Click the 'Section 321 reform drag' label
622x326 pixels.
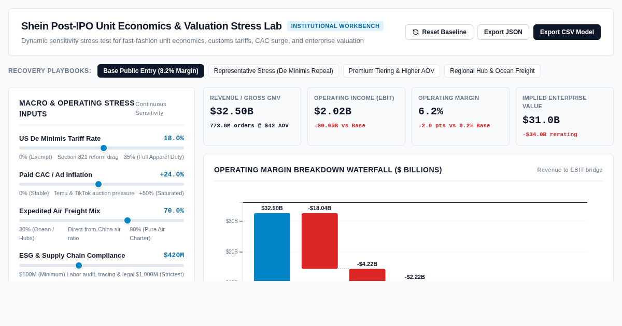click(88, 157)
